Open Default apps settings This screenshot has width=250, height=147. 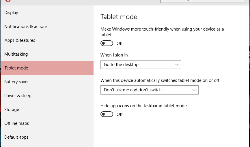pos(16,137)
